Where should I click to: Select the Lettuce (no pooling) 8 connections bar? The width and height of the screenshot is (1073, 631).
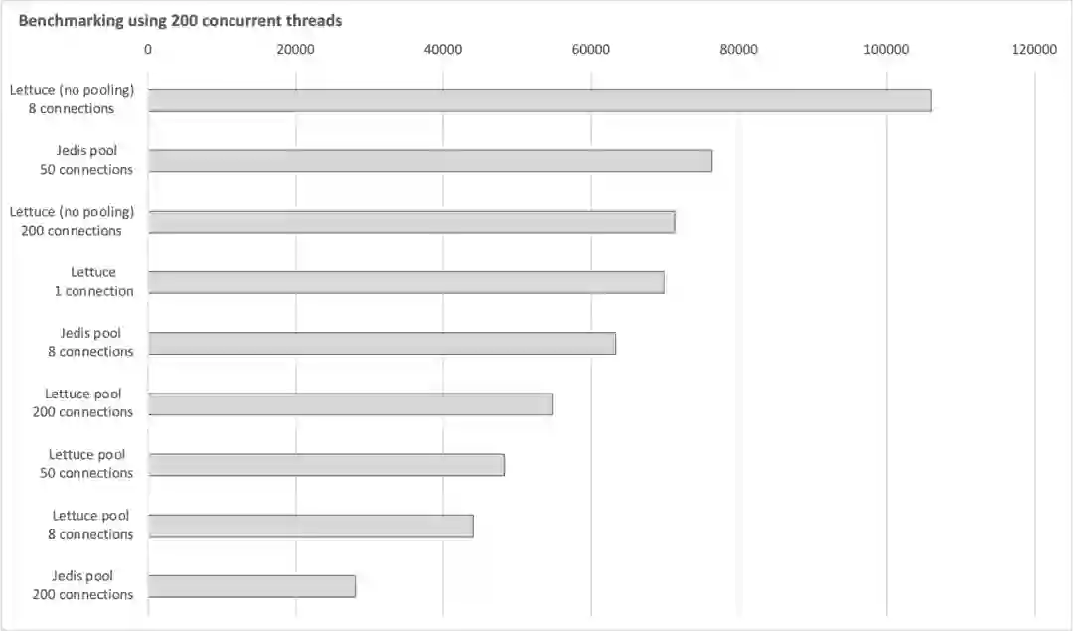point(539,100)
